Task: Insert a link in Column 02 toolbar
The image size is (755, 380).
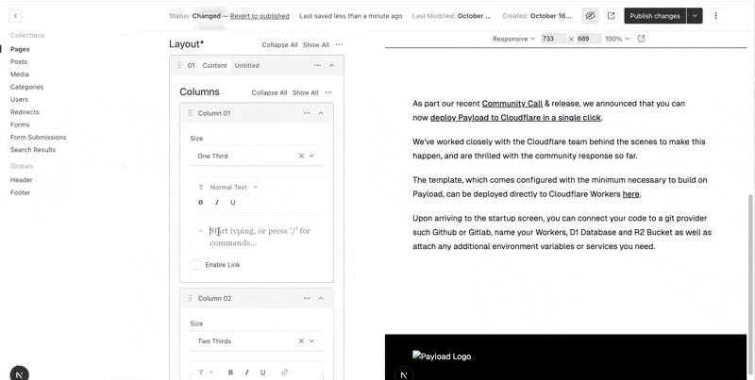Action: (x=285, y=372)
